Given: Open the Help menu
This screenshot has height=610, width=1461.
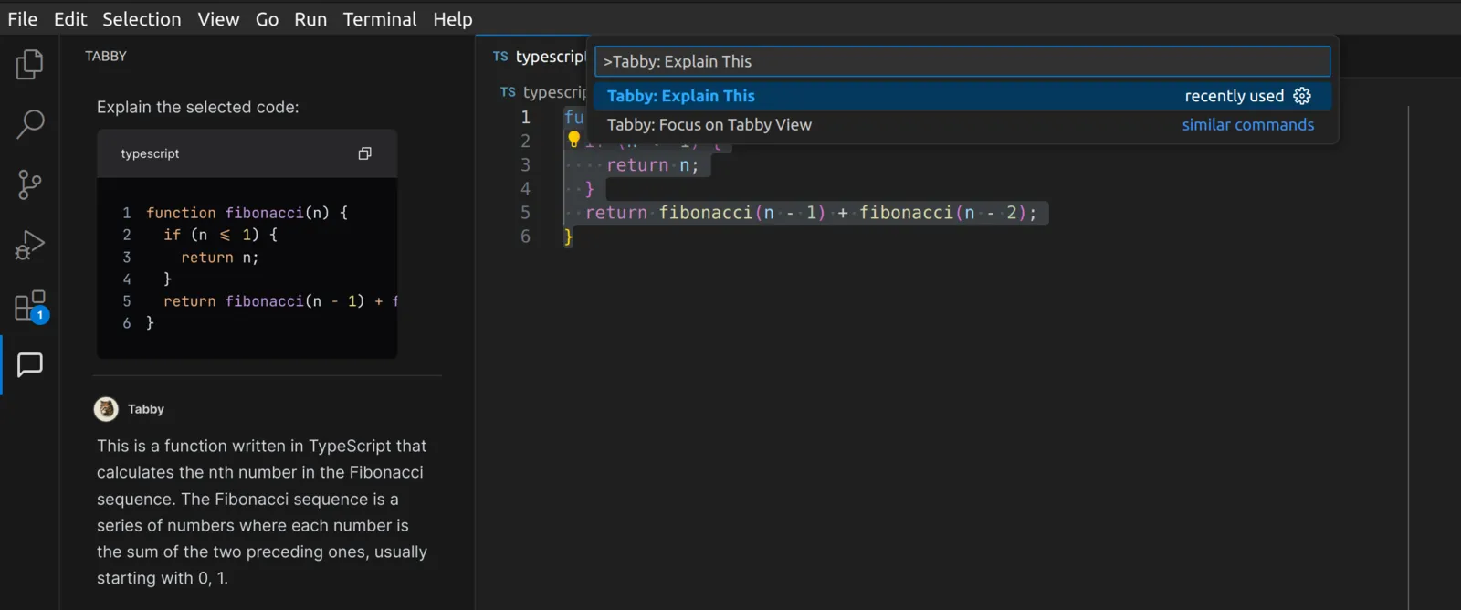Looking at the screenshot, I should pos(453,19).
